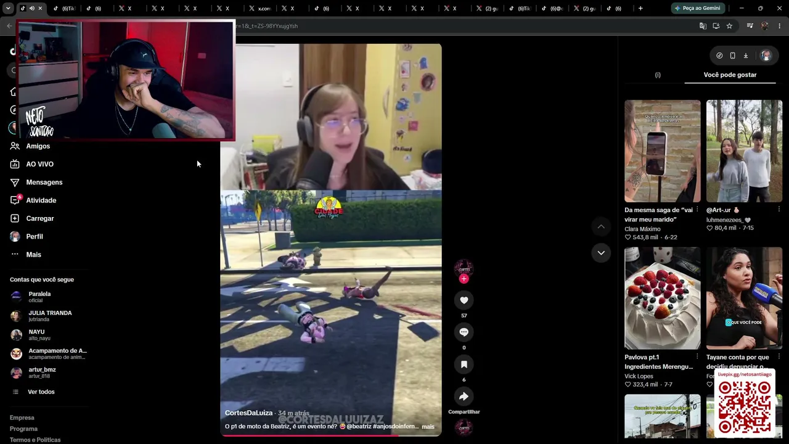Switch to the x.com browser tab

260,8
